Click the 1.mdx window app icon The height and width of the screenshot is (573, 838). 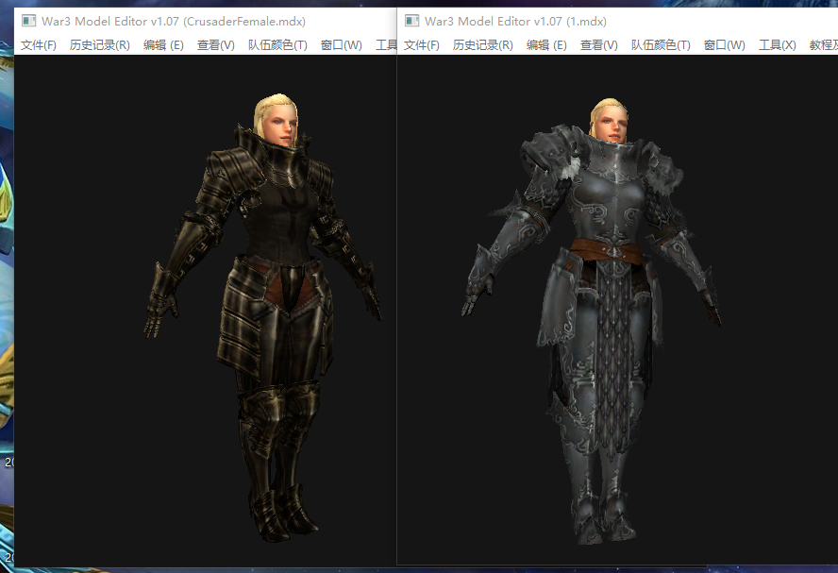(x=411, y=22)
